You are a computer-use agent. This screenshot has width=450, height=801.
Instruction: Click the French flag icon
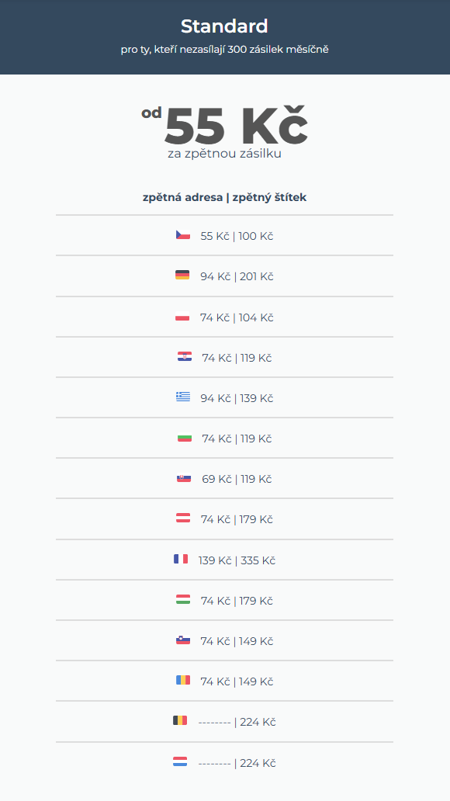(x=181, y=559)
